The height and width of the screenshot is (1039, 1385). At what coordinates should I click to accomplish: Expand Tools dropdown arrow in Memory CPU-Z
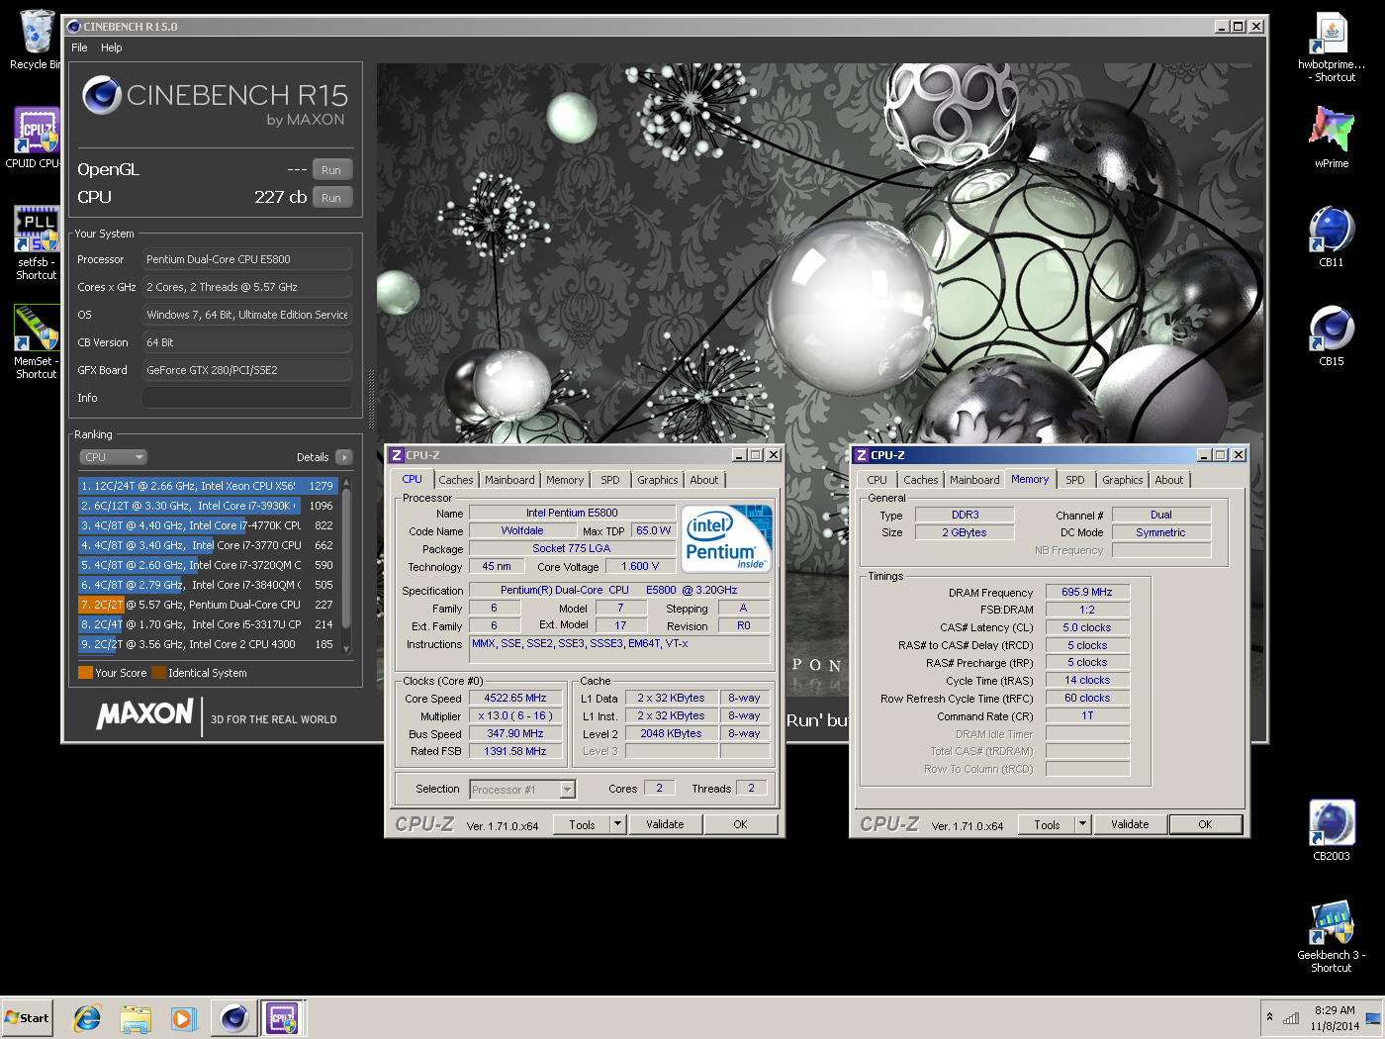point(1083,824)
